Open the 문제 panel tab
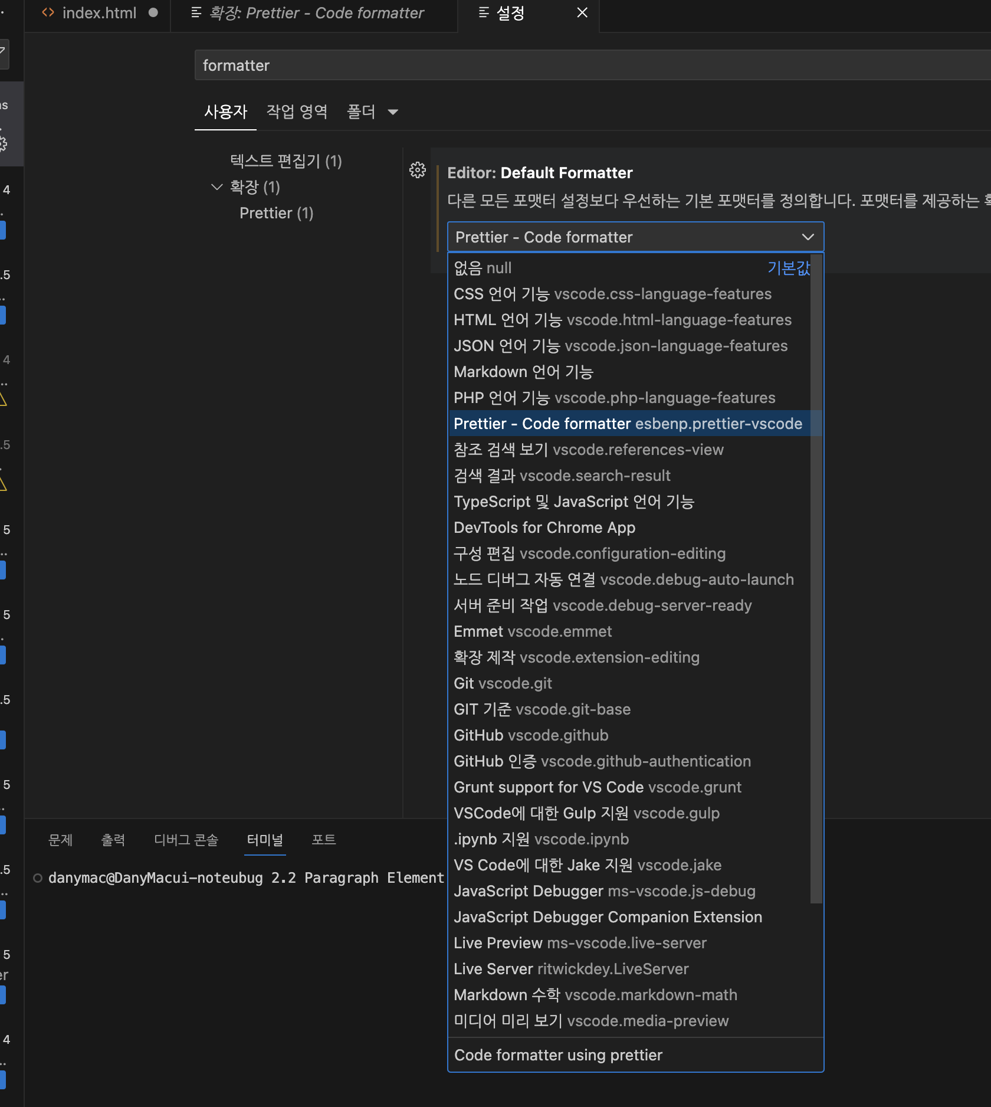Screen dimensions: 991x1107 pos(60,839)
